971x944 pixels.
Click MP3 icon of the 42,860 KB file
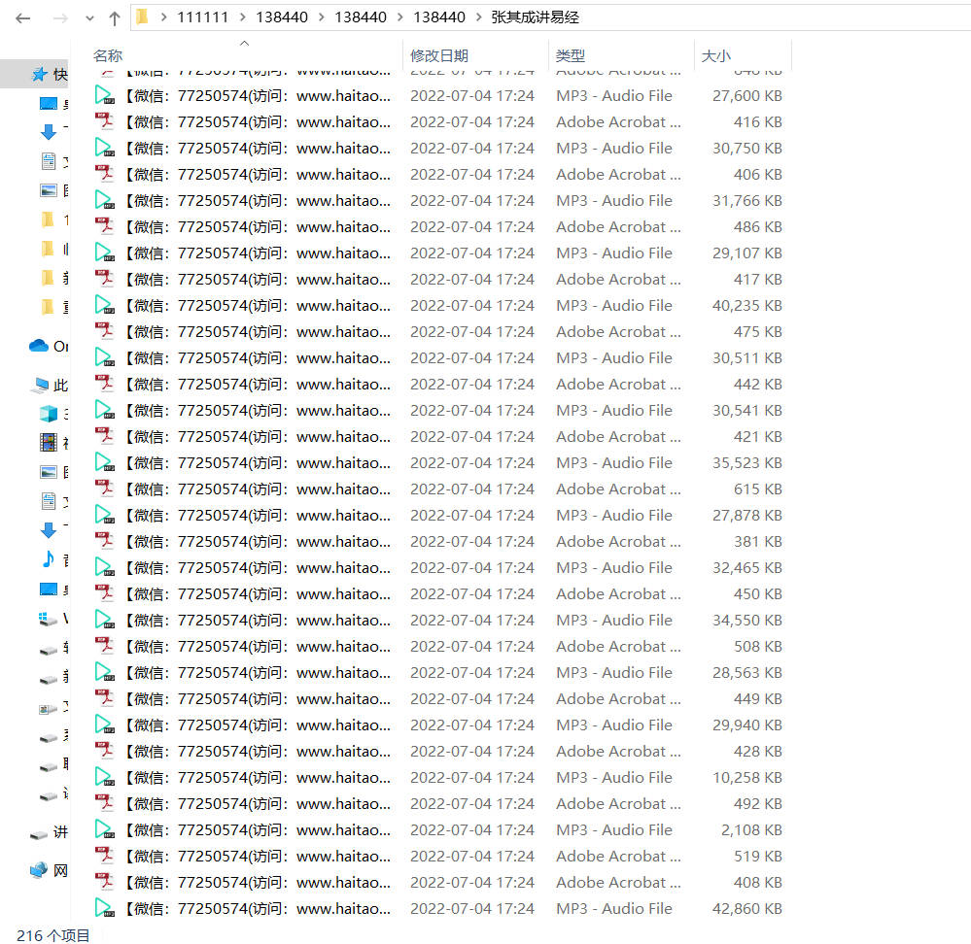point(104,908)
